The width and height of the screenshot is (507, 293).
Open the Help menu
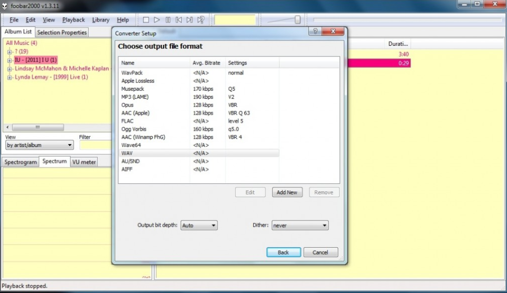point(122,20)
